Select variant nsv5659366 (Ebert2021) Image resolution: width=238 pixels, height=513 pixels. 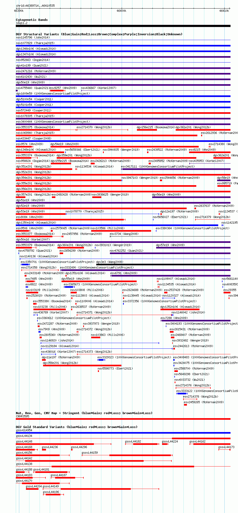(83, 150)
